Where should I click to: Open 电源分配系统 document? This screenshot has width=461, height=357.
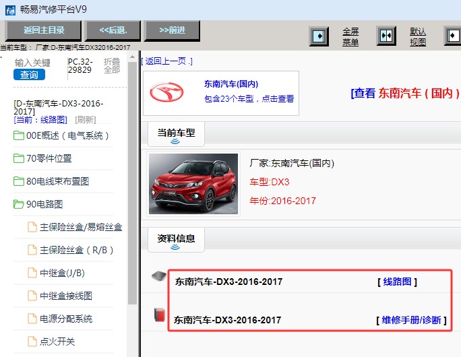pyautogui.click(x=66, y=319)
